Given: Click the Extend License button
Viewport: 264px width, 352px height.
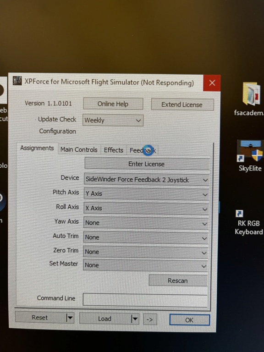Looking at the screenshot, I should 182,104.
